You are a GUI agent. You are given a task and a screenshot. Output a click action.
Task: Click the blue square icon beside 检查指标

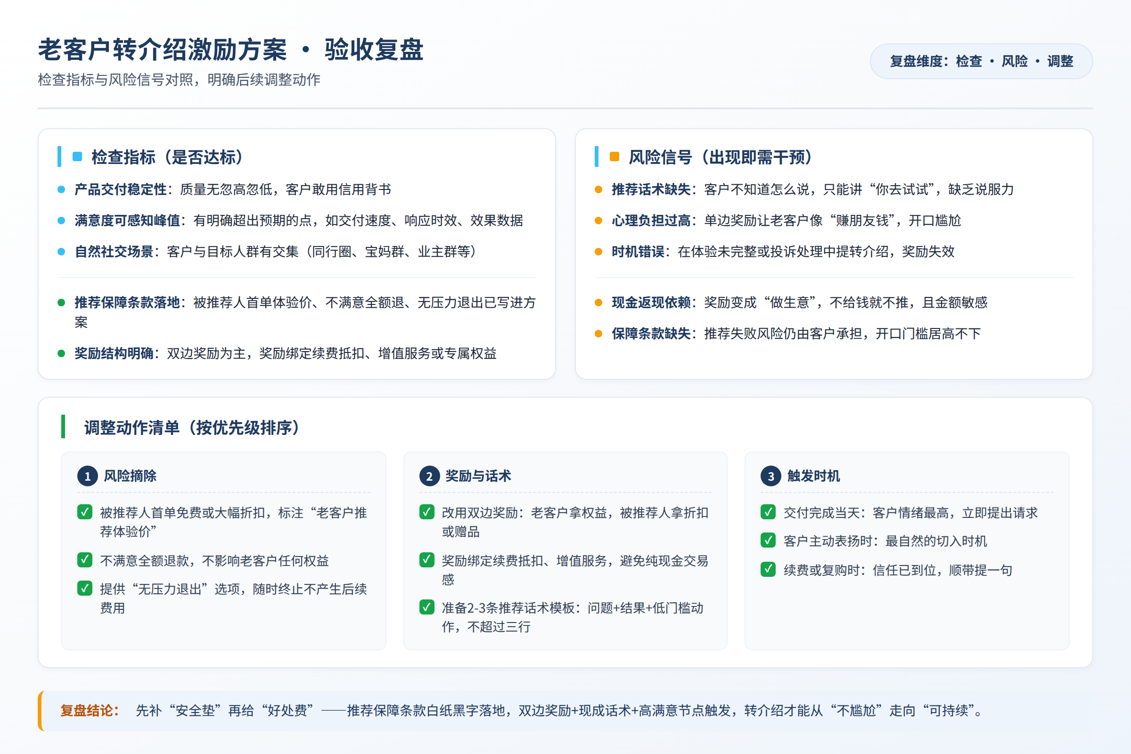(x=77, y=157)
